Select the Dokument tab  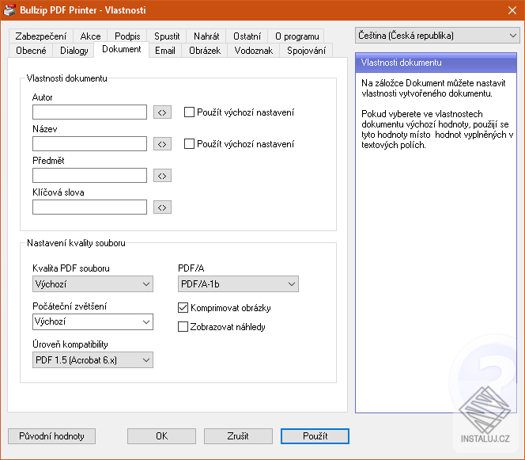pyautogui.click(x=122, y=49)
